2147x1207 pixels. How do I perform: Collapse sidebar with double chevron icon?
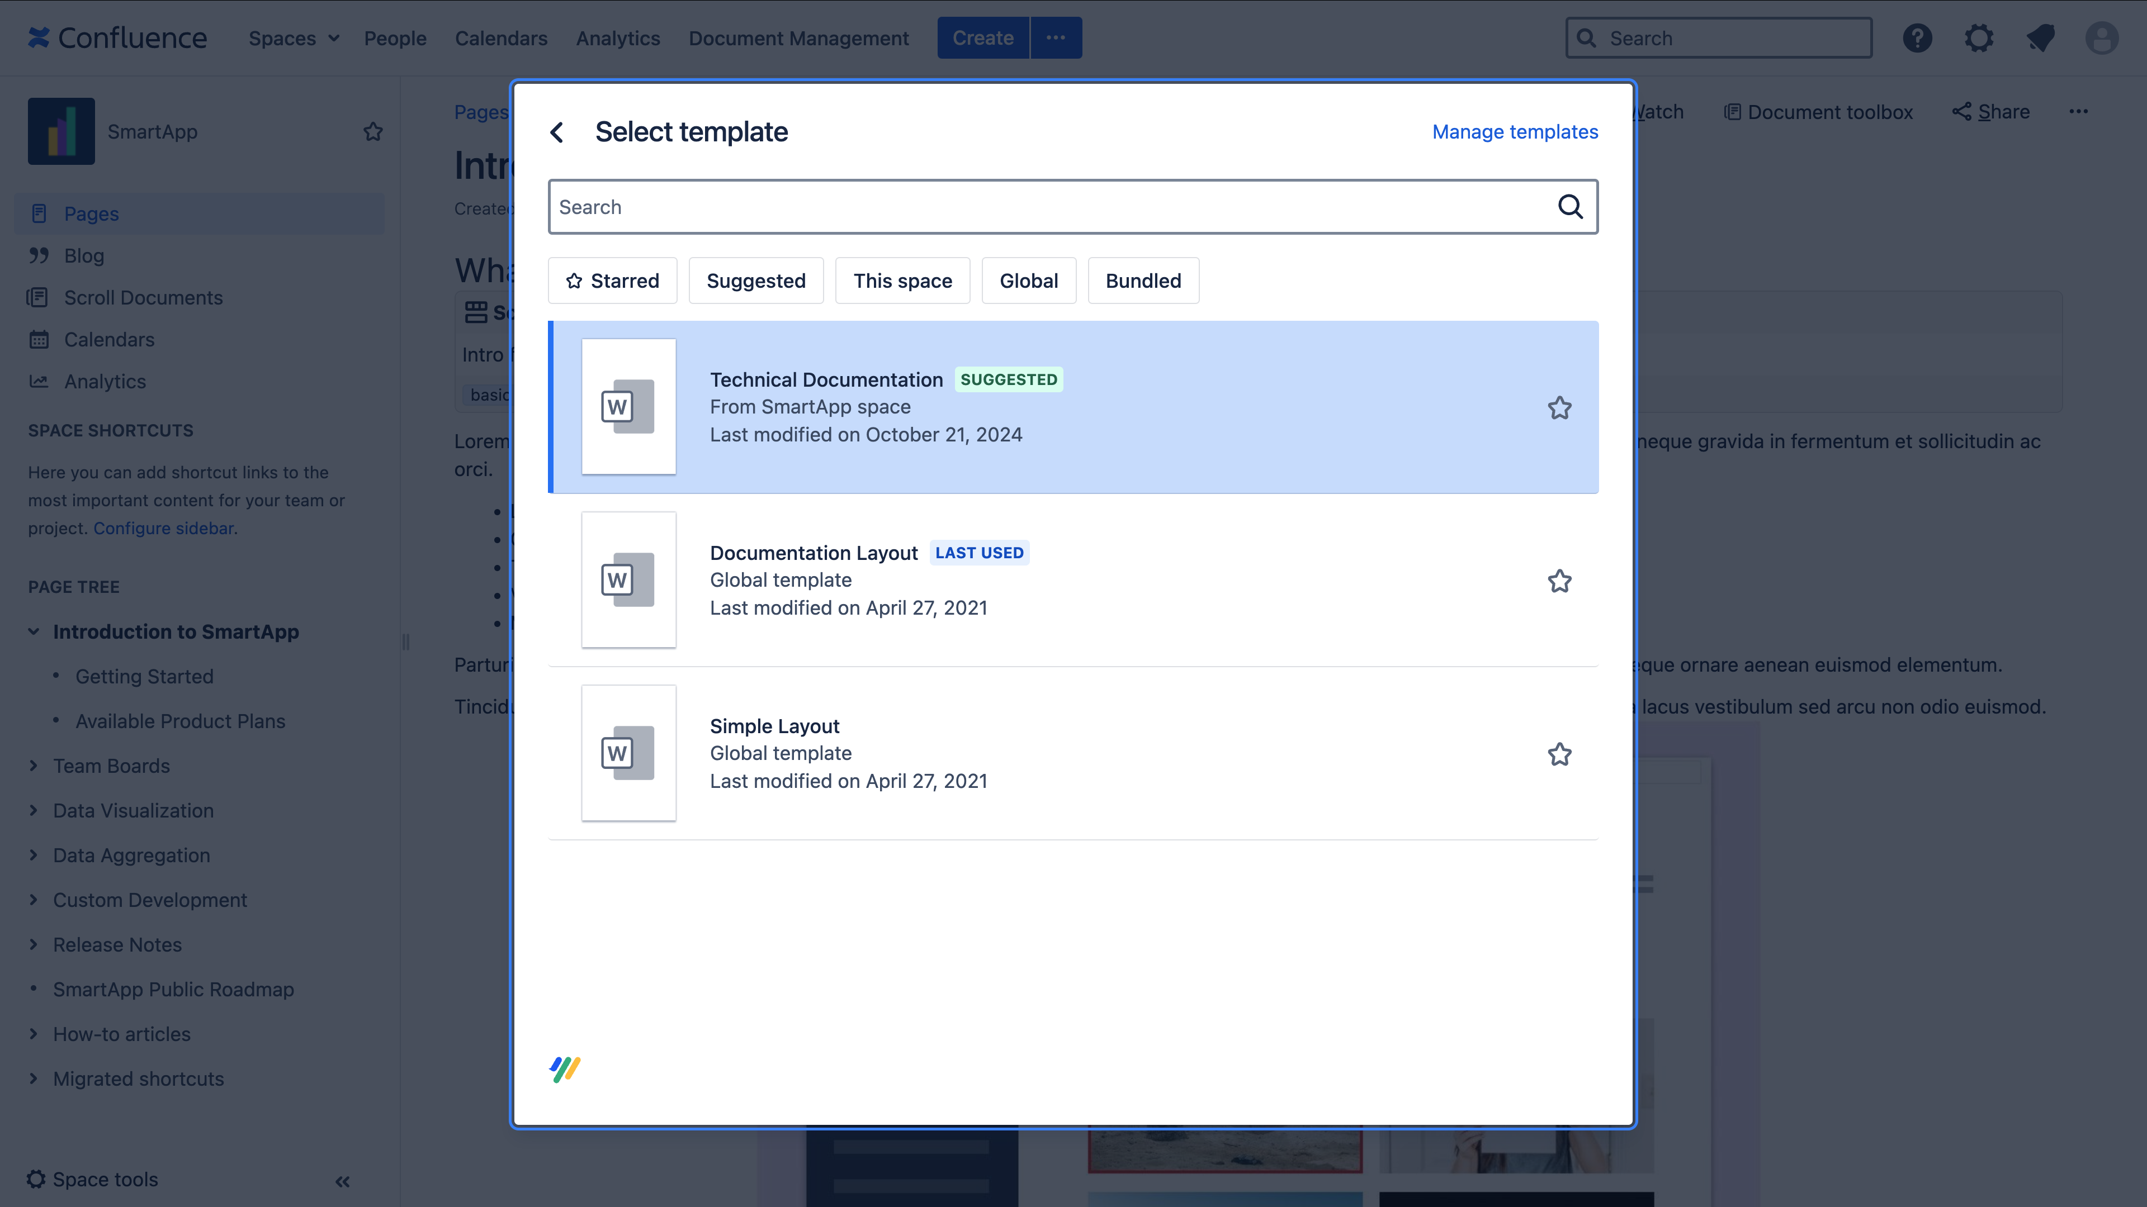343,1181
